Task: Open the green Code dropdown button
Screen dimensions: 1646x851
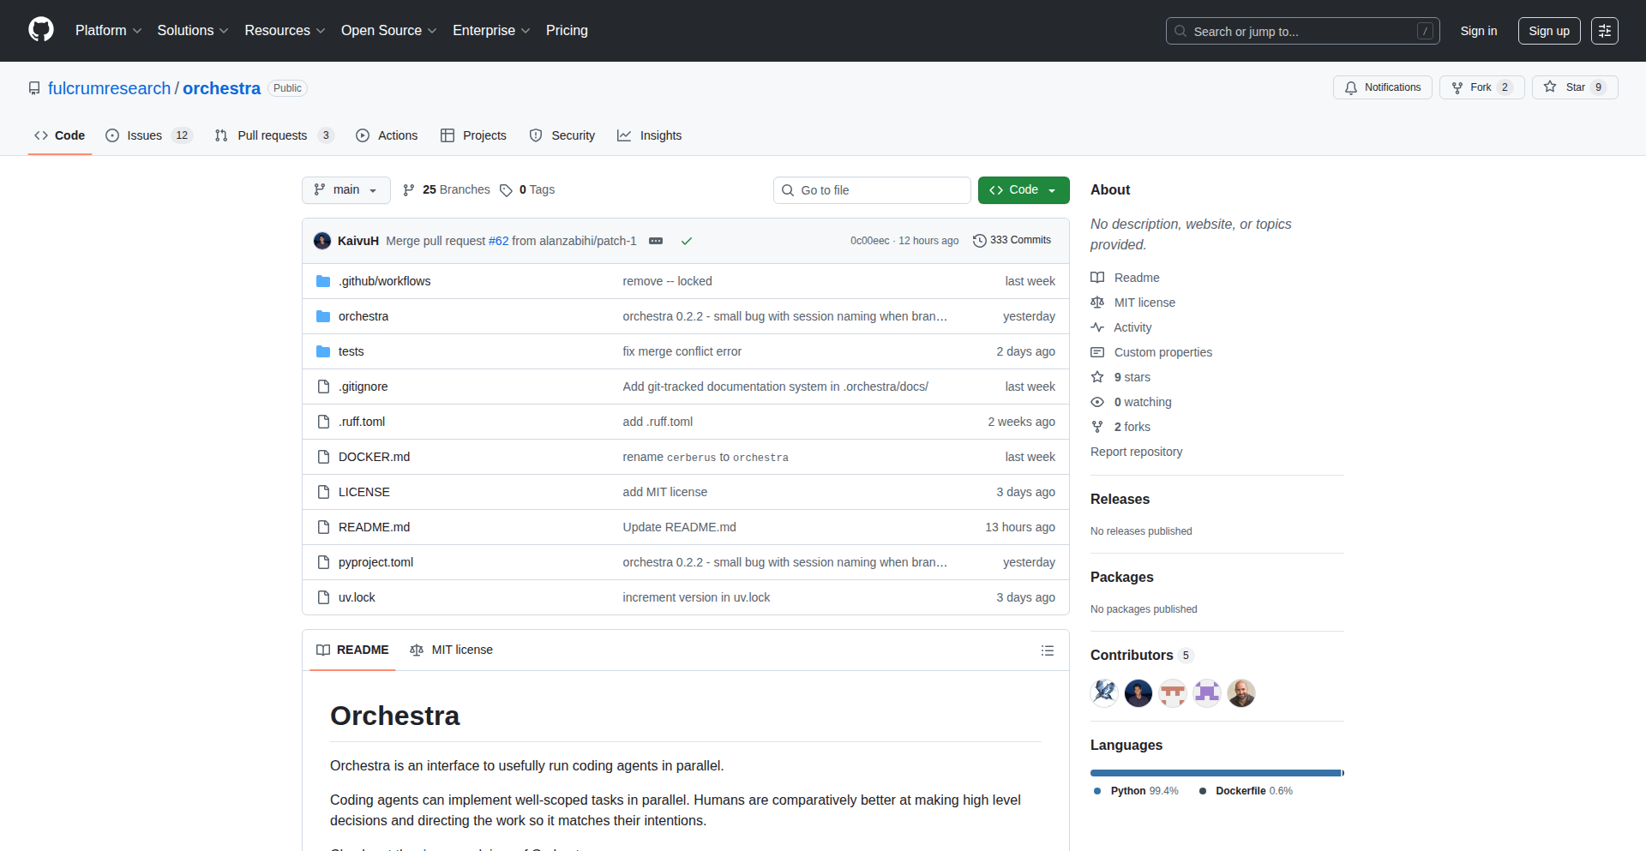Action: coord(1024,190)
